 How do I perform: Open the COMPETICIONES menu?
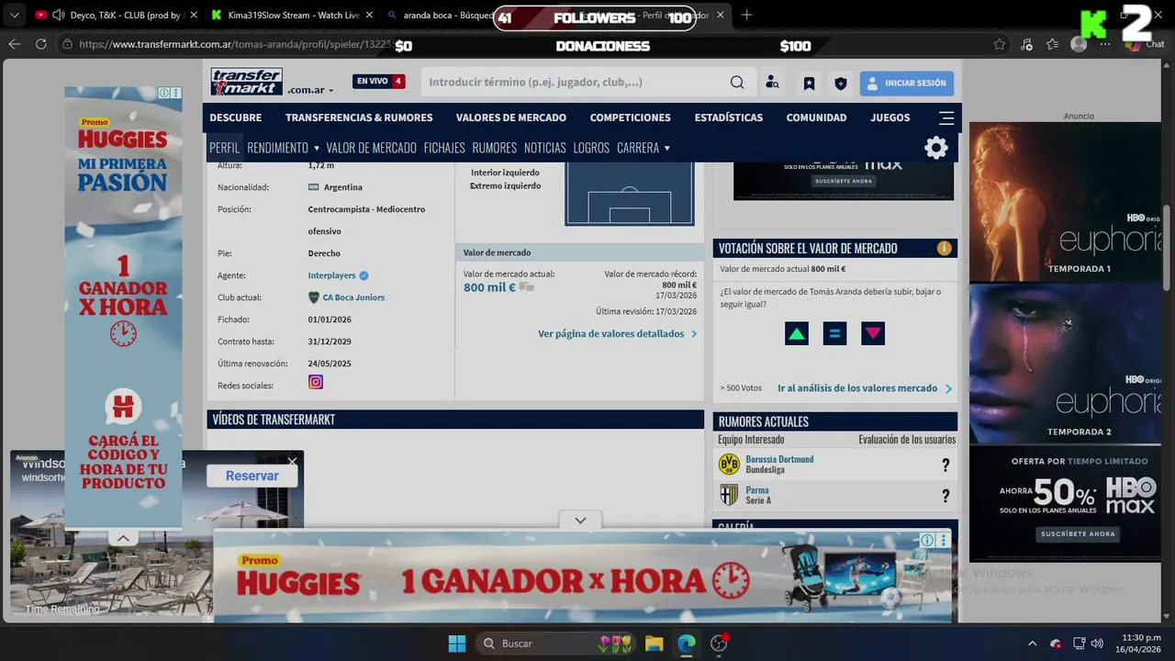tap(630, 118)
